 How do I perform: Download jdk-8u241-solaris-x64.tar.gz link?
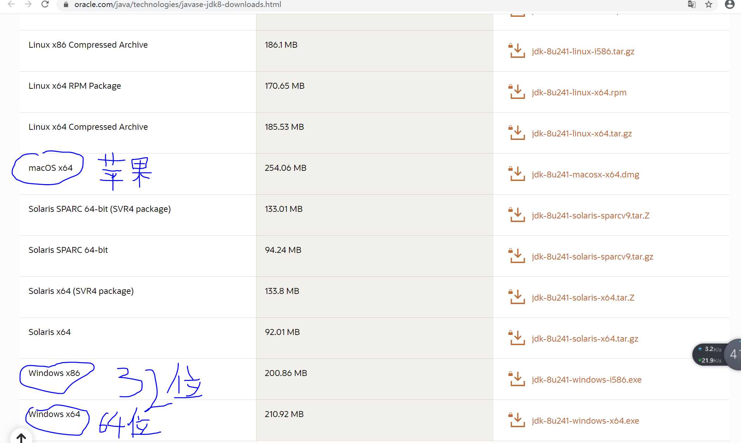[585, 339]
